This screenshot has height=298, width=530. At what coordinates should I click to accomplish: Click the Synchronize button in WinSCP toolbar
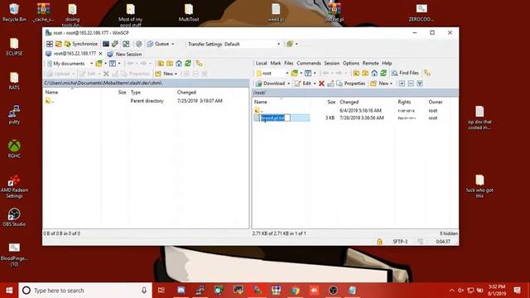81,44
